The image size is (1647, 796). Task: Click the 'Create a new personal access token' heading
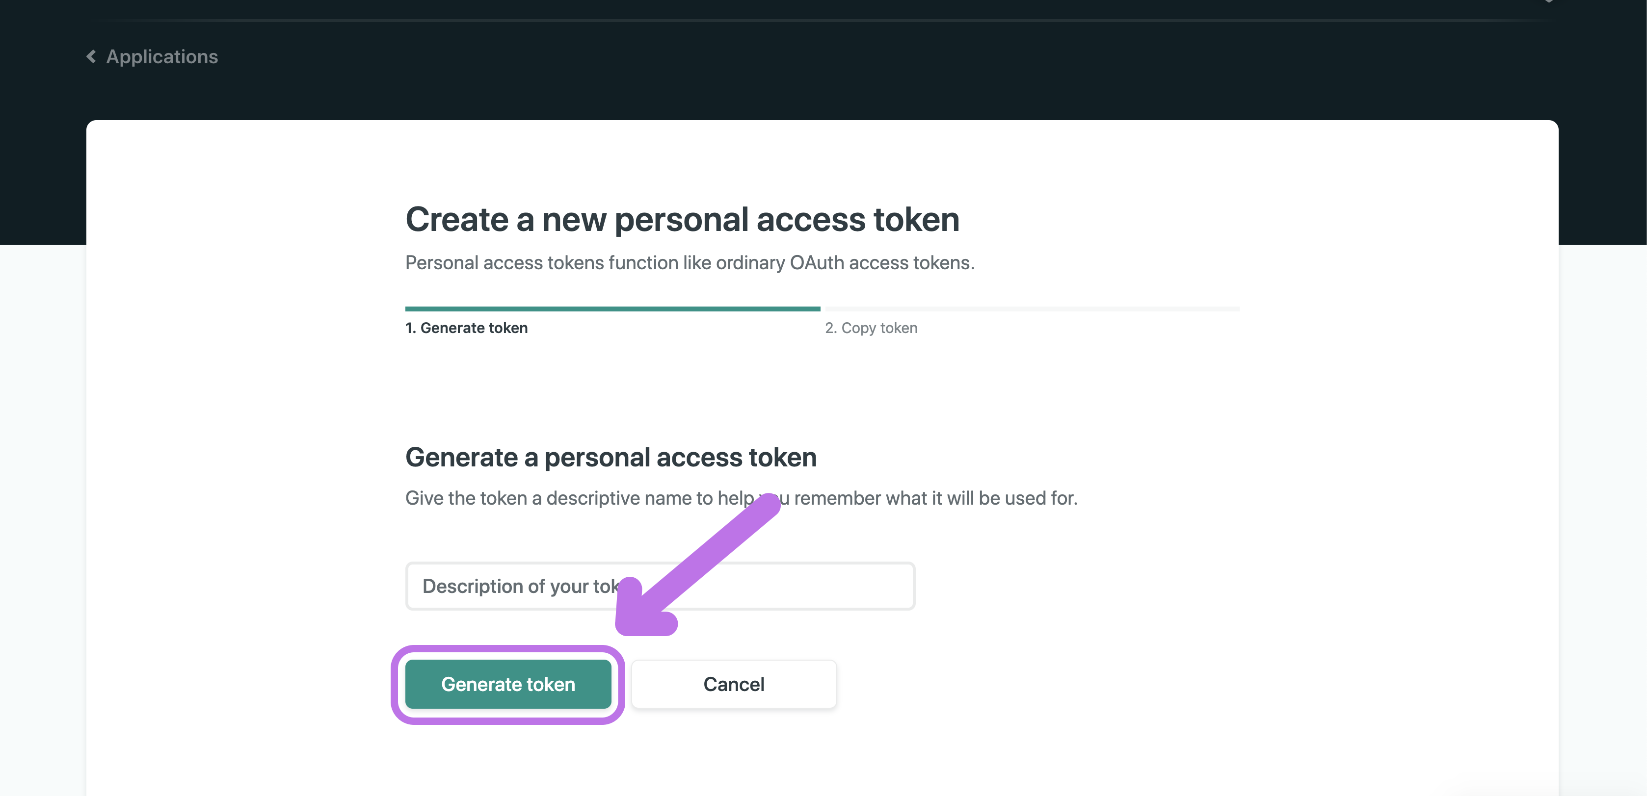pos(682,219)
